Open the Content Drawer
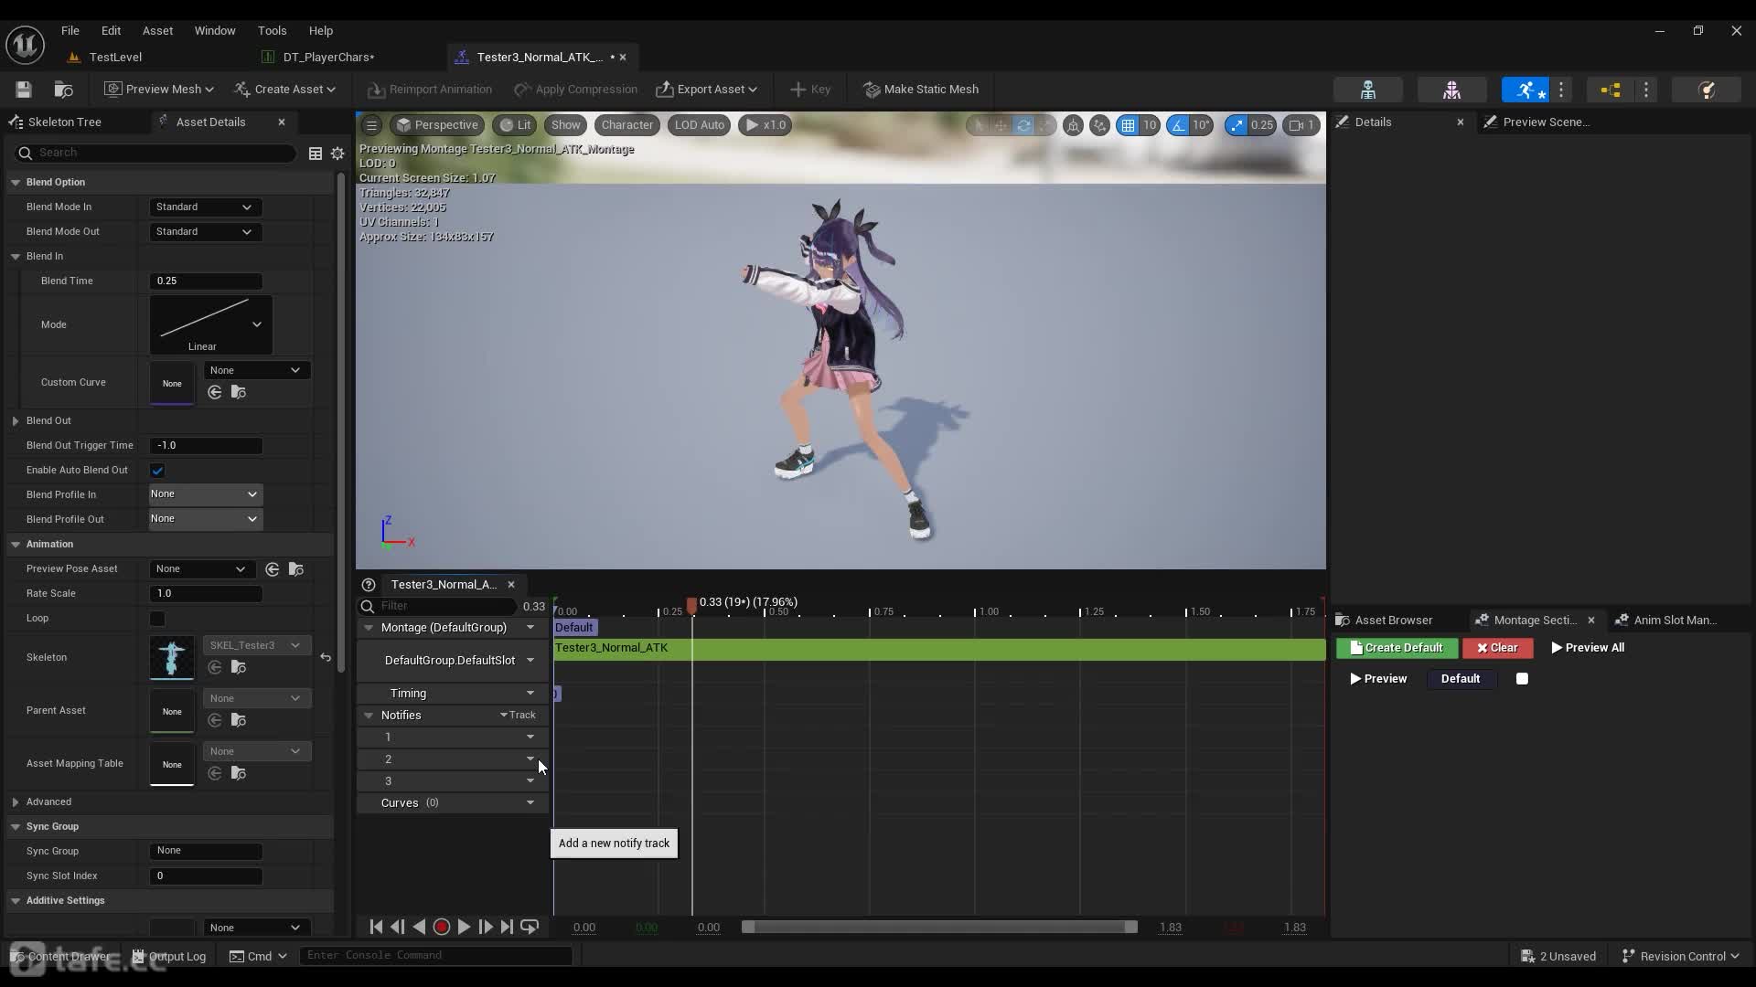This screenshot has width=1756, height=987. [60, 957]
